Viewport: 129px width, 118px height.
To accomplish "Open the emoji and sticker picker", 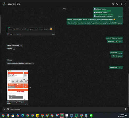I will [8, 109].
